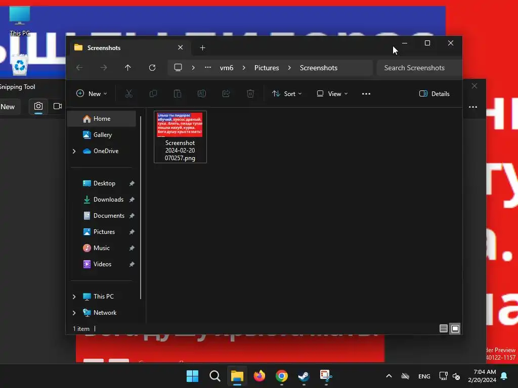Open the See more toolbar options
518x388 pixels.
point(366,93)
